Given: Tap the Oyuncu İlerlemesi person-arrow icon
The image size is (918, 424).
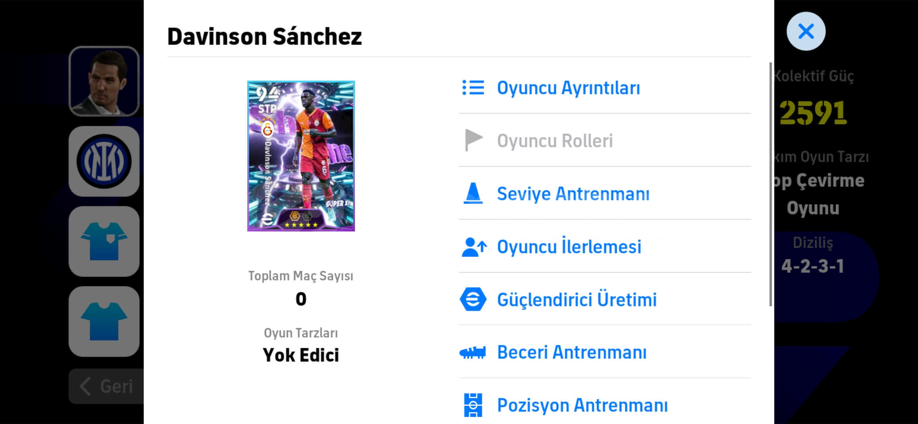Looking at the screenshot, I should point(474,247).
